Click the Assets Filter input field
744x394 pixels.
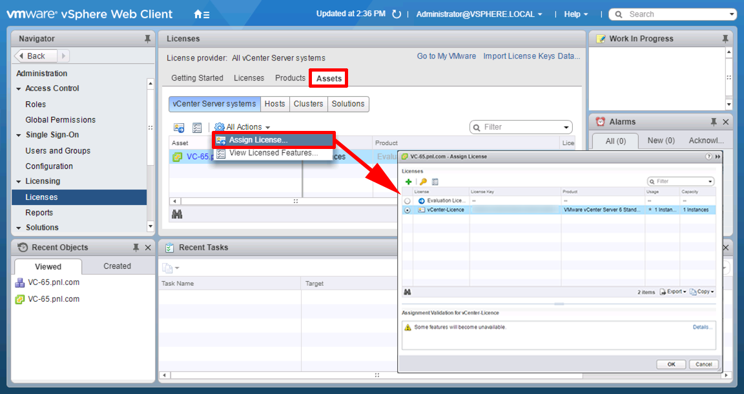point(521,128)
